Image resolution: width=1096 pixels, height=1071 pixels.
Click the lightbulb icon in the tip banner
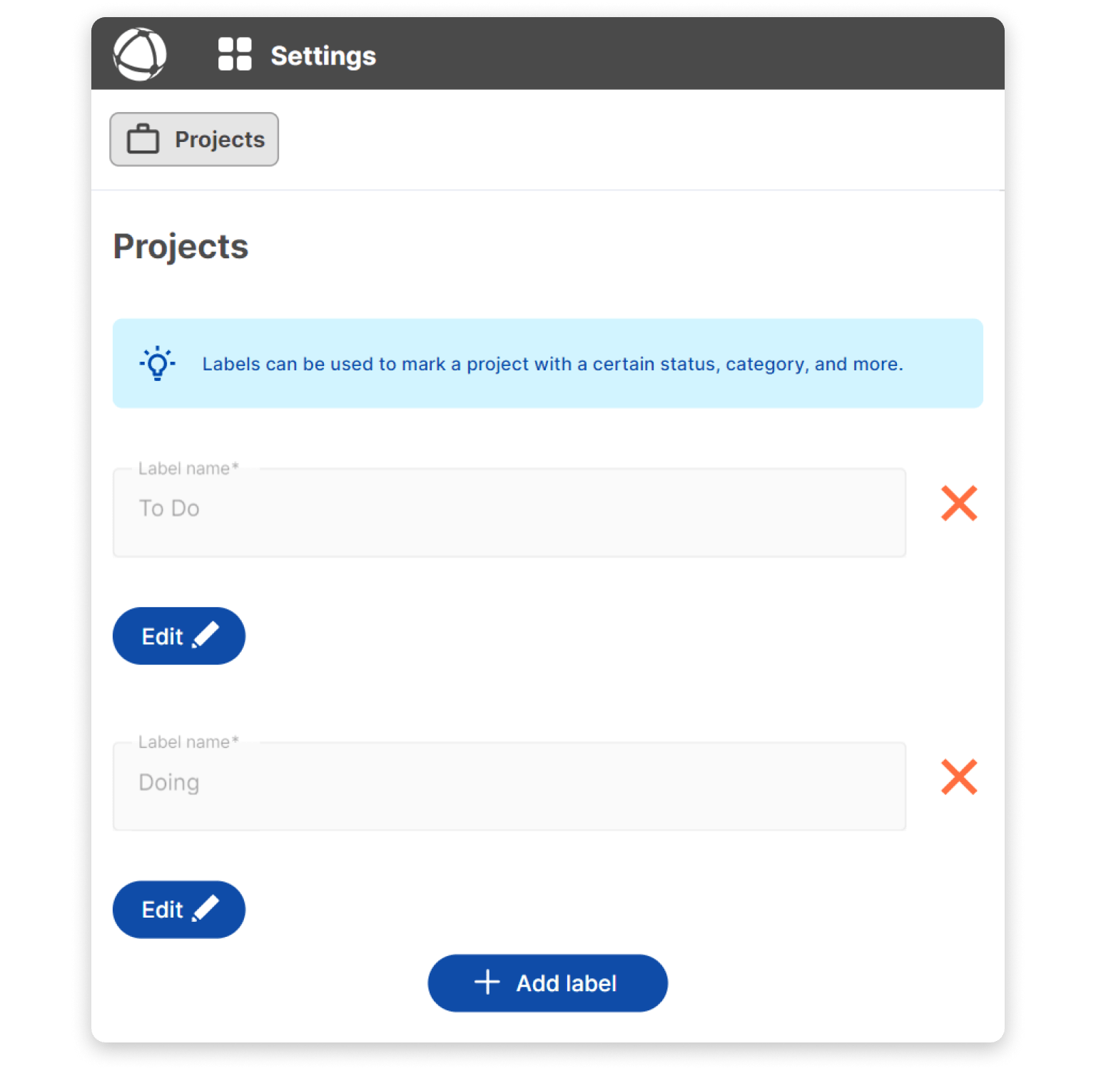157,364
